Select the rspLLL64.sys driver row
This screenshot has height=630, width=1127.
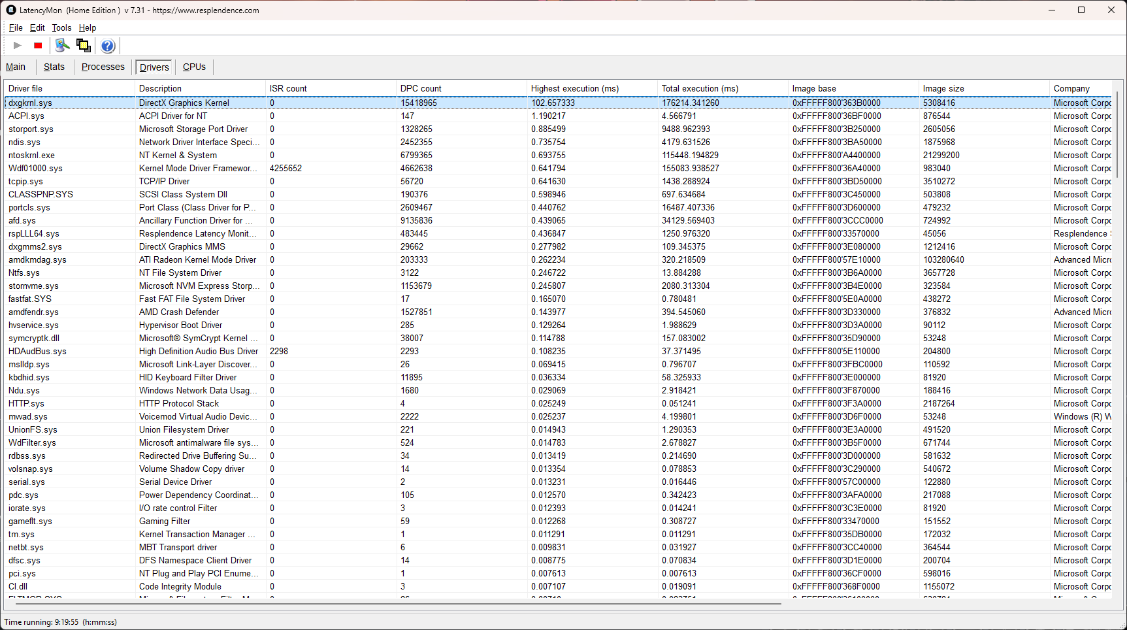tap(558, 233)
